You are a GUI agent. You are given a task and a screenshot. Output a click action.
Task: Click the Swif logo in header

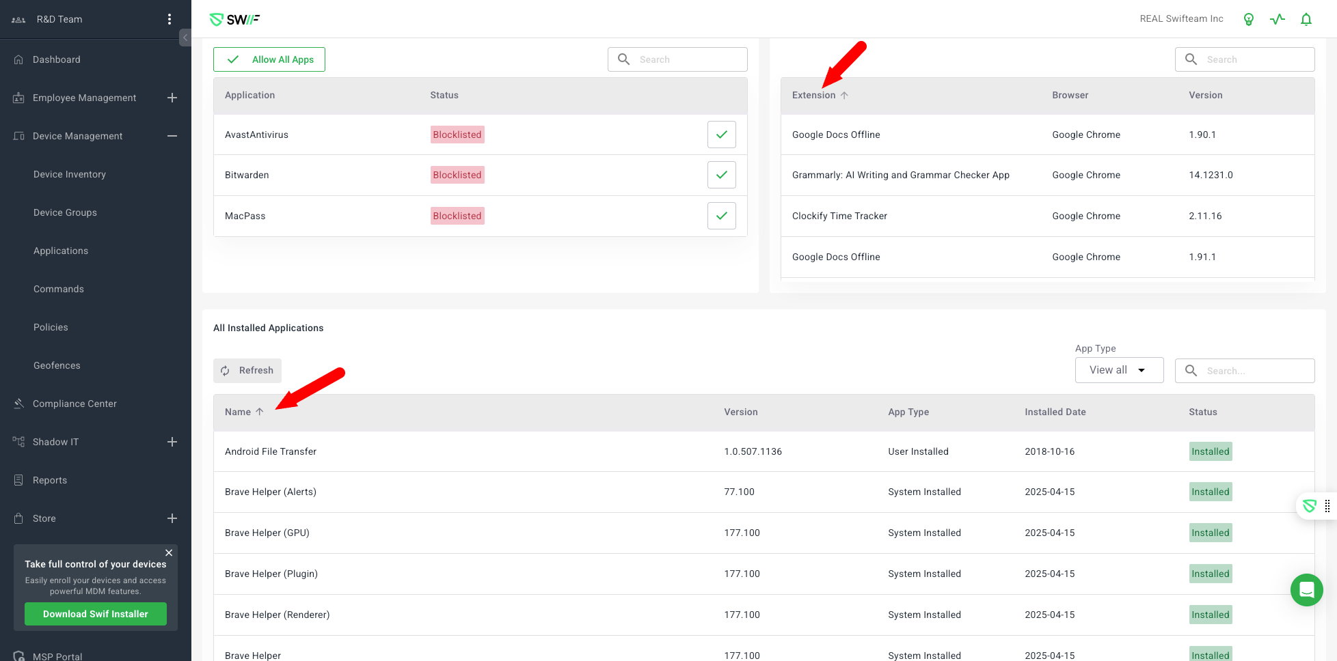[x=234, y=19]
